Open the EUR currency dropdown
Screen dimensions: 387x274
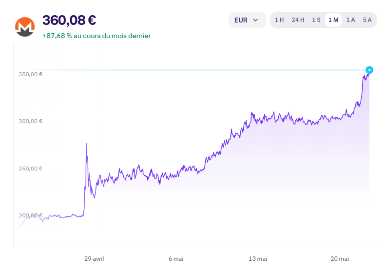[247, 20]
